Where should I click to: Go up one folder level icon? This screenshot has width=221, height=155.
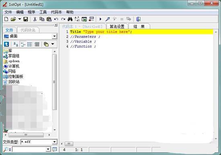[x=6, y=44]
